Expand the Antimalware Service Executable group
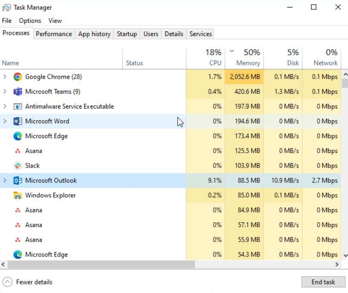This screenshot has width=348, height=293. coord(5,106)
